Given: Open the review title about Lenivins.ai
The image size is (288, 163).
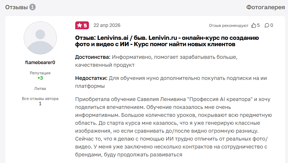Looking at the screenshot, I should coord(167,41).
